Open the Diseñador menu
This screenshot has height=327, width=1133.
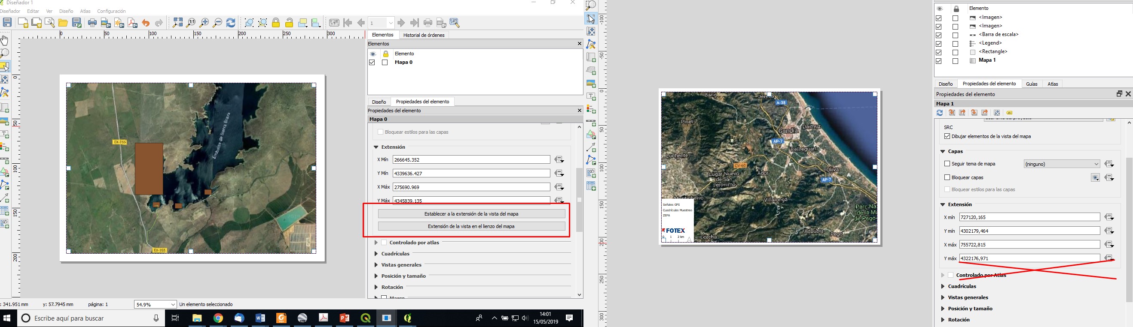pyautogui.click(x=10, y=12)
